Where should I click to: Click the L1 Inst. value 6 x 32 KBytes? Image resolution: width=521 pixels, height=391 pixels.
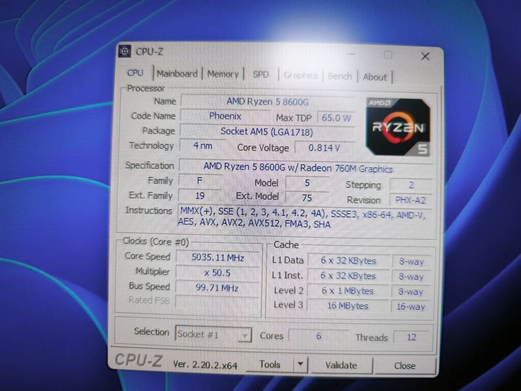(348, 276)
